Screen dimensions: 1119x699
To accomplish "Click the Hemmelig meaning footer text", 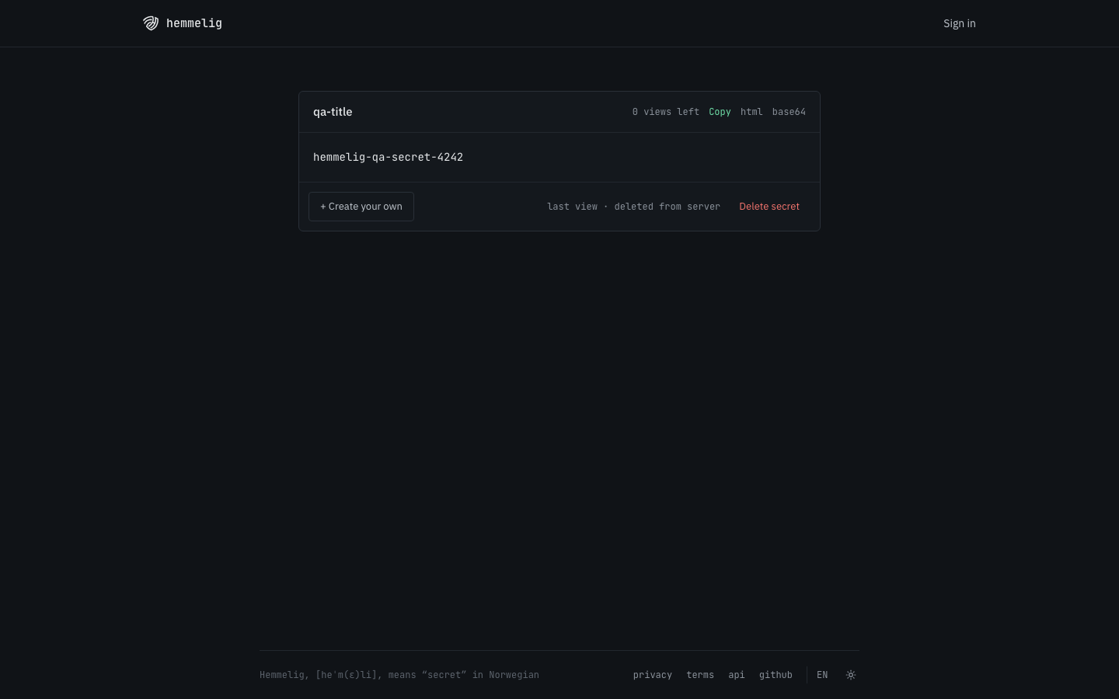I will tap(399, 675).
